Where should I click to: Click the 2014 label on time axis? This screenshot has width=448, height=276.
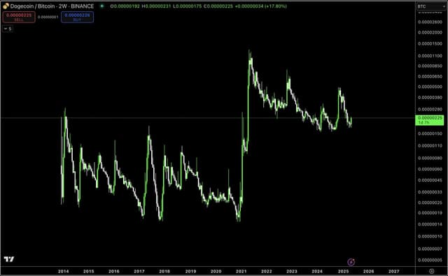click(63, 271)
